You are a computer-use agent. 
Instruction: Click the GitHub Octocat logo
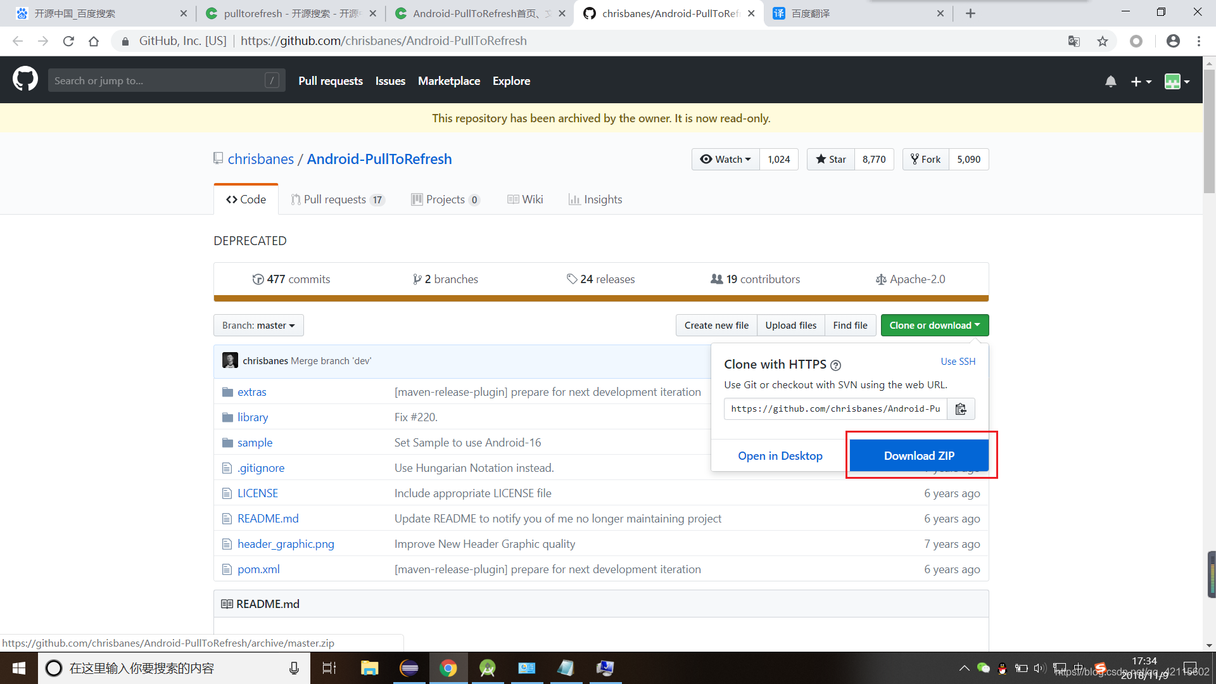click(25, 80)
